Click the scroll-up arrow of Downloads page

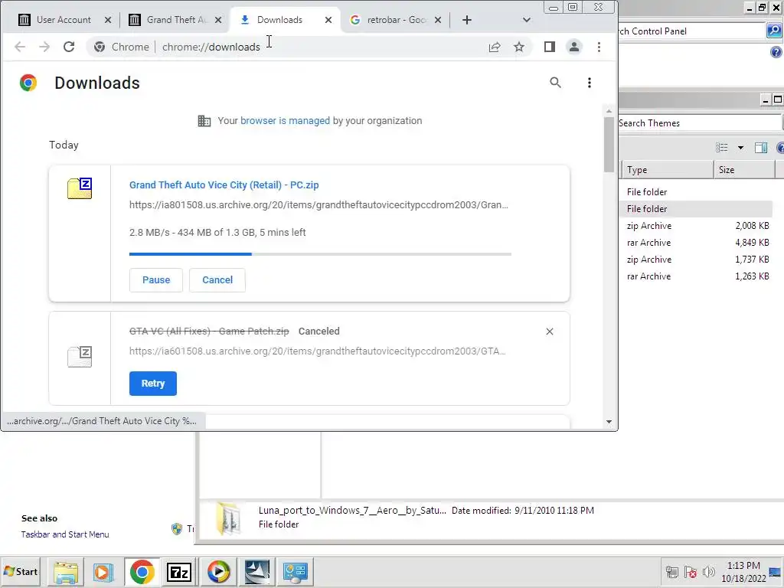tap(609, 111)
